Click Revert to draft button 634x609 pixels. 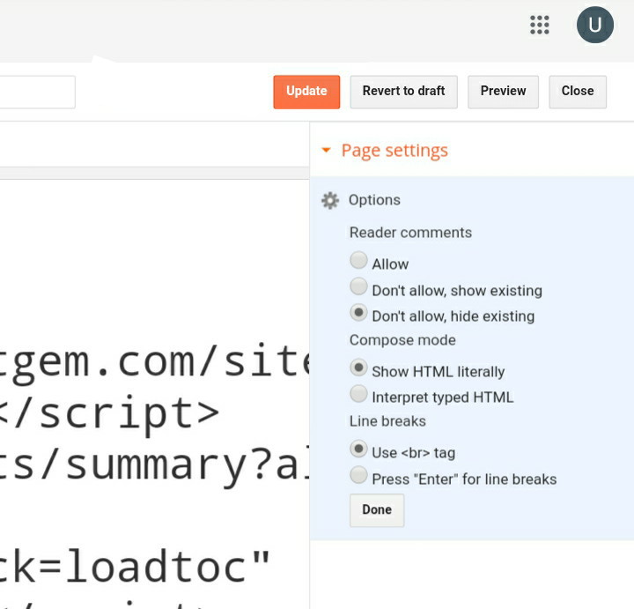click(x=403, y=92)
